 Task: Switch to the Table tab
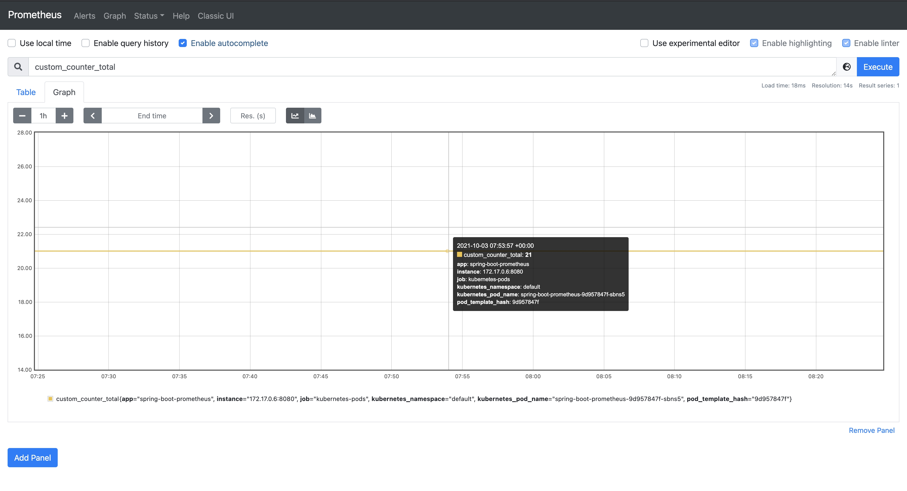26,92
